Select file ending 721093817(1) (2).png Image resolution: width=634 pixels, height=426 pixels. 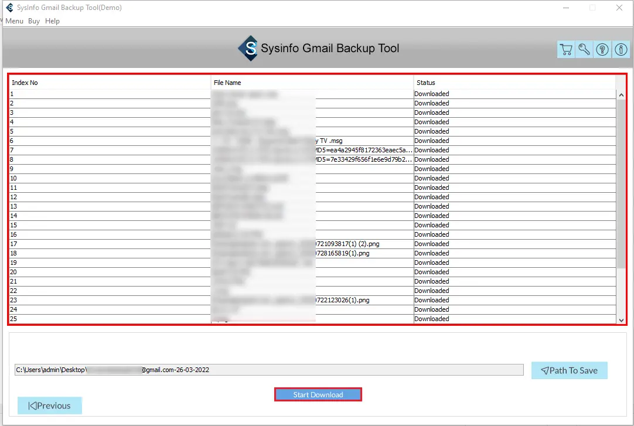(312, 244)
